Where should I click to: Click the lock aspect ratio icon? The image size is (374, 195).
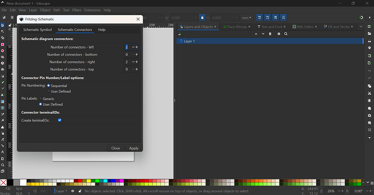coord(202,18)
